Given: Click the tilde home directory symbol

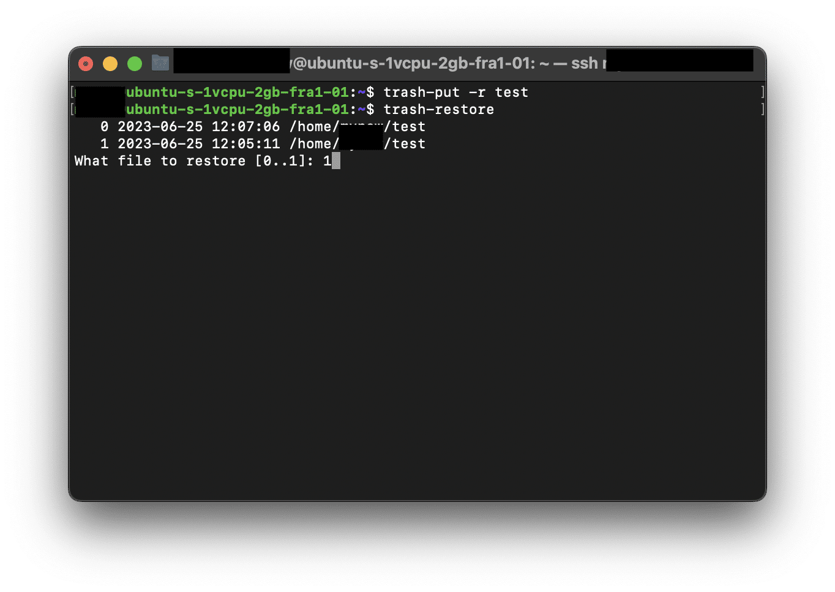Looking at the screenshot, I should pos(360,92).
